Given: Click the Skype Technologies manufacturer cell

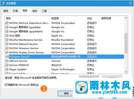Looking at the screenshot, I should [63, 69].
